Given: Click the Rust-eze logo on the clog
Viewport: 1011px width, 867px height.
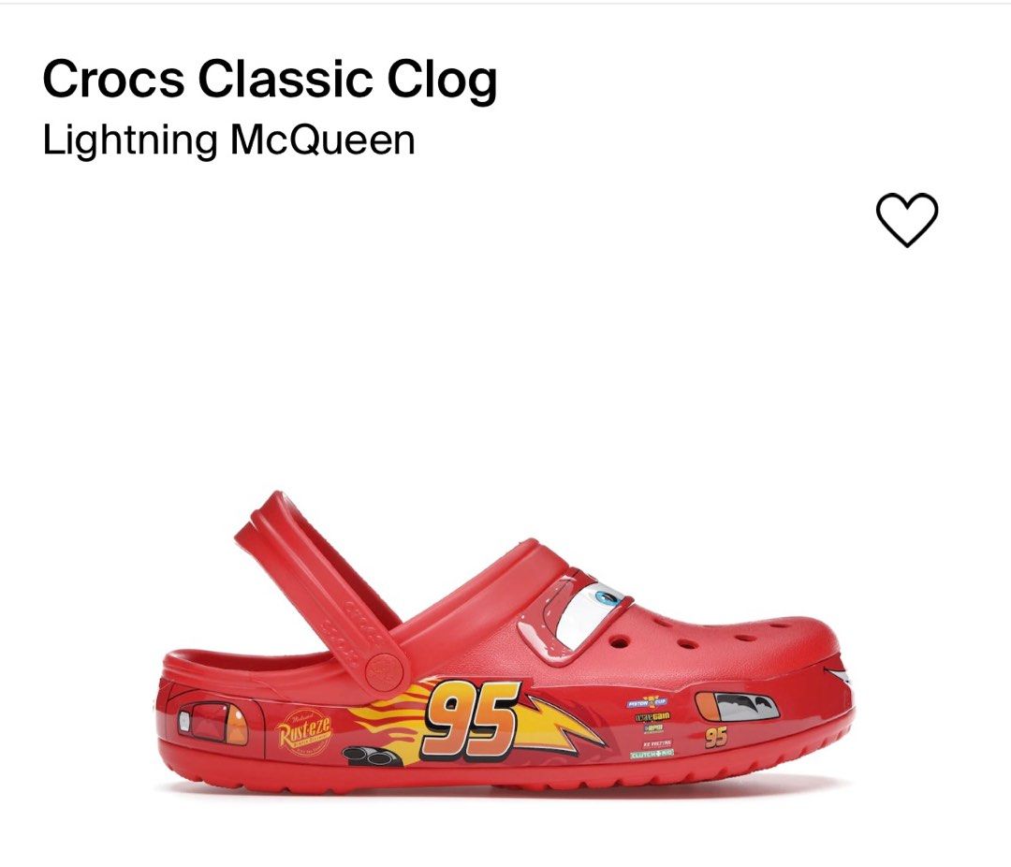Looking at the screenshot, I should click(304, 732).
